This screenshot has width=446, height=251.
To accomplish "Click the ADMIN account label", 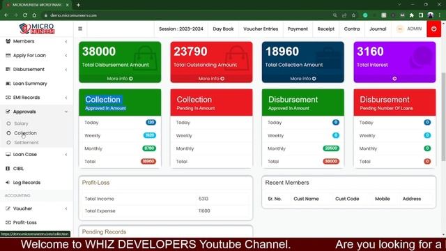I will [414, 29].
